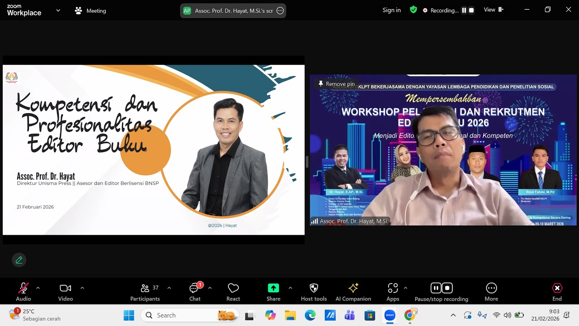579x326 pixels.
Task: Open the View layout menu
Action: click(494, 10)
